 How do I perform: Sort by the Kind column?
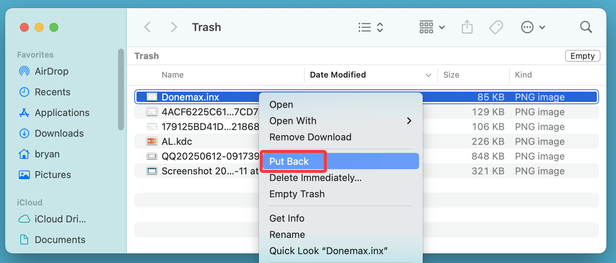(523, 75)
